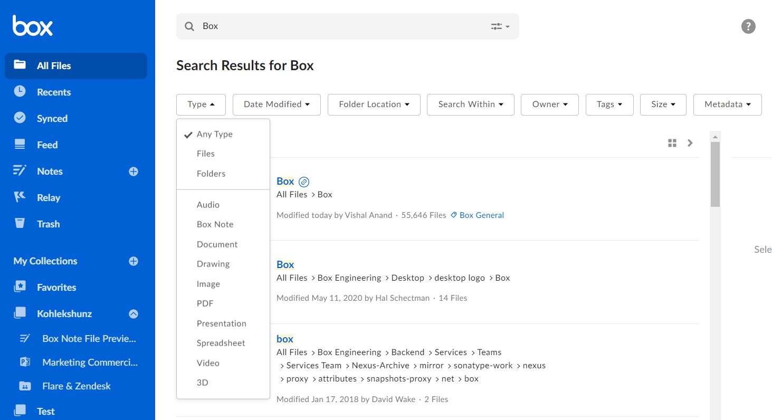Open the Owner filter dropdown
The height and width of the screenshot is (420, 772).
[549, 104]
